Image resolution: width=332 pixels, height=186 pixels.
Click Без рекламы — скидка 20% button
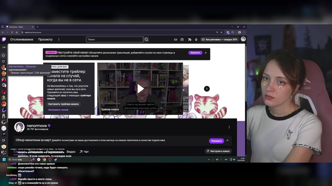219,40
